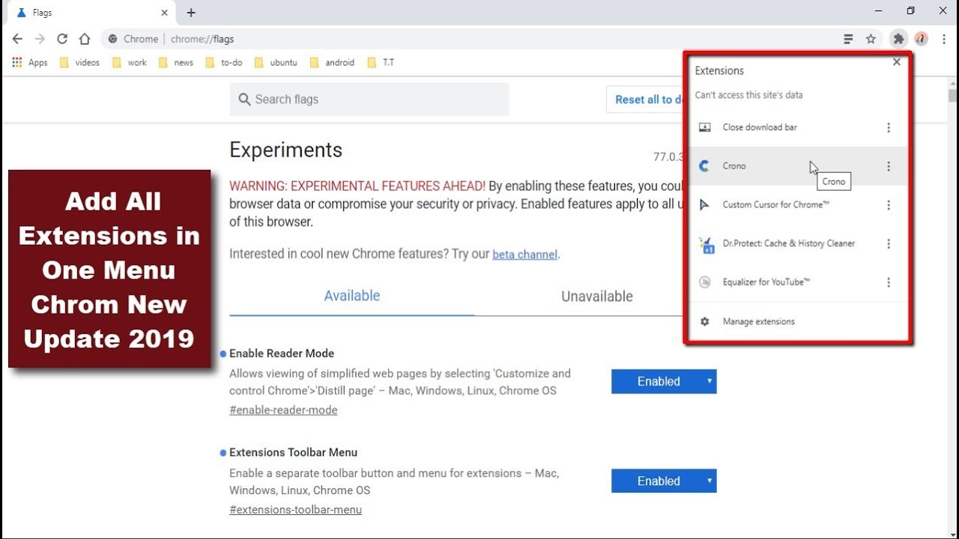Select Equalizer for YouTube™ entry

pyautogui.click(x=798, y=282)
